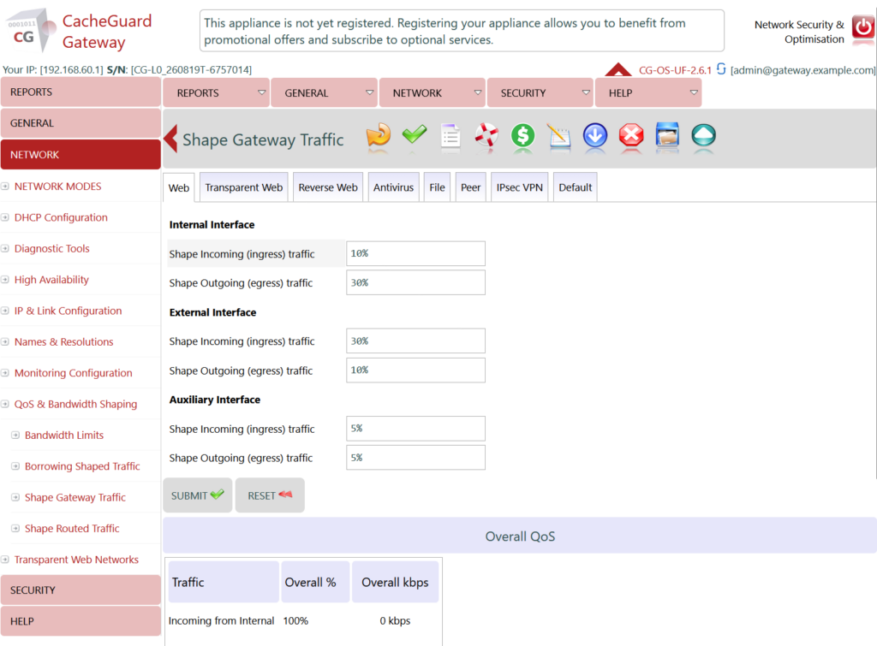
Task: Switch to the Default tab
Action: tap(575, 187)
